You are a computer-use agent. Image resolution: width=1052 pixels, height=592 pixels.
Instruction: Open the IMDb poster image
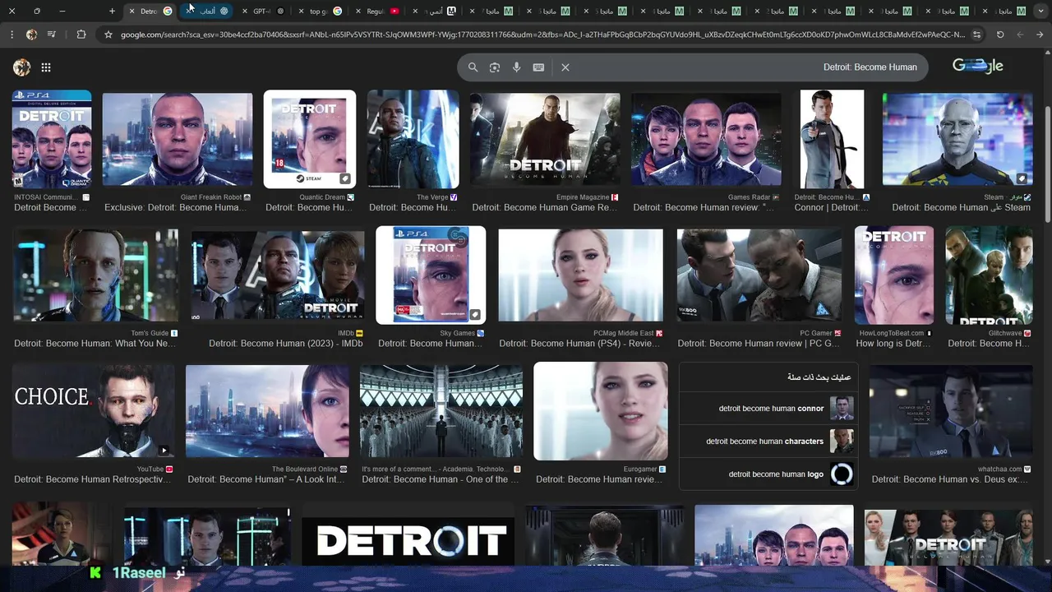(278, 275)
